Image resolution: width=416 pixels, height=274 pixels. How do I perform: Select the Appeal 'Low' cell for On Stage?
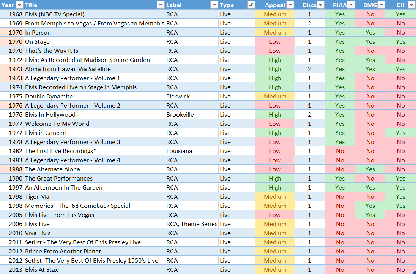click(275, 42)
